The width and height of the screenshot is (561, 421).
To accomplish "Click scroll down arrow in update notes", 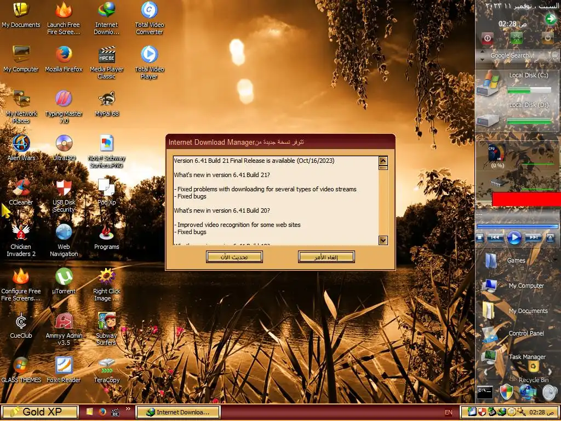I will click(383, 240).
